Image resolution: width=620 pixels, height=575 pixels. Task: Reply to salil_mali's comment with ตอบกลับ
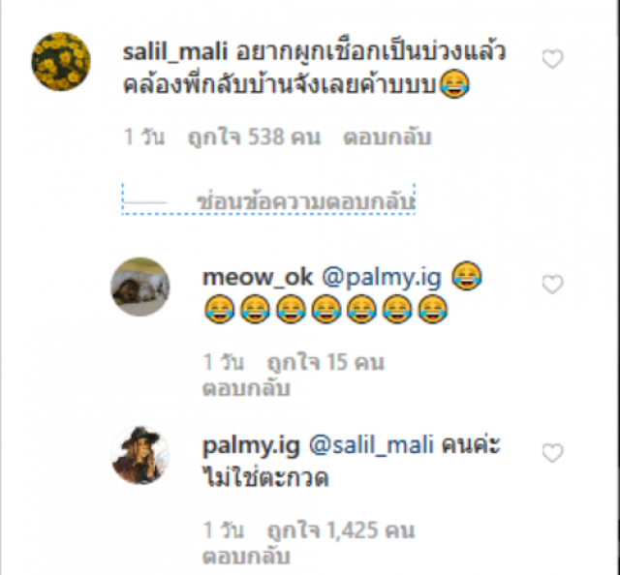pyautogui.click(x=387, y=137)
